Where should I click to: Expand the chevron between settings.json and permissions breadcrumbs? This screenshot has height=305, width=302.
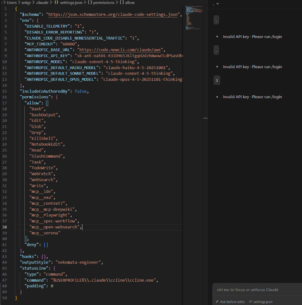click(x=85, y=3)
